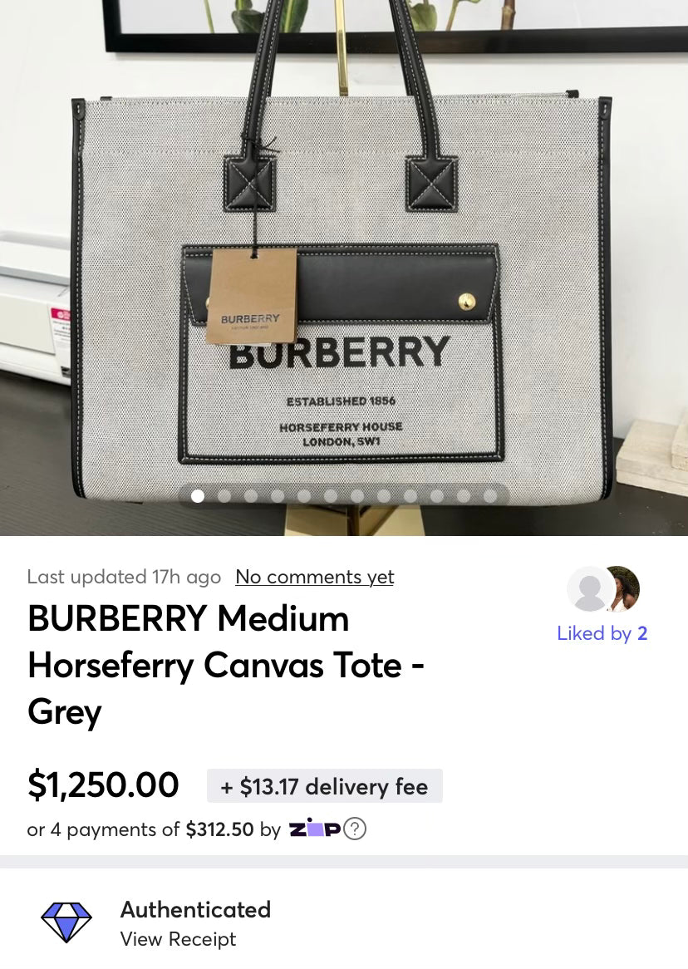688x969 pixels.
Task: Open the View Receipt link
Action: coord(178,939)
